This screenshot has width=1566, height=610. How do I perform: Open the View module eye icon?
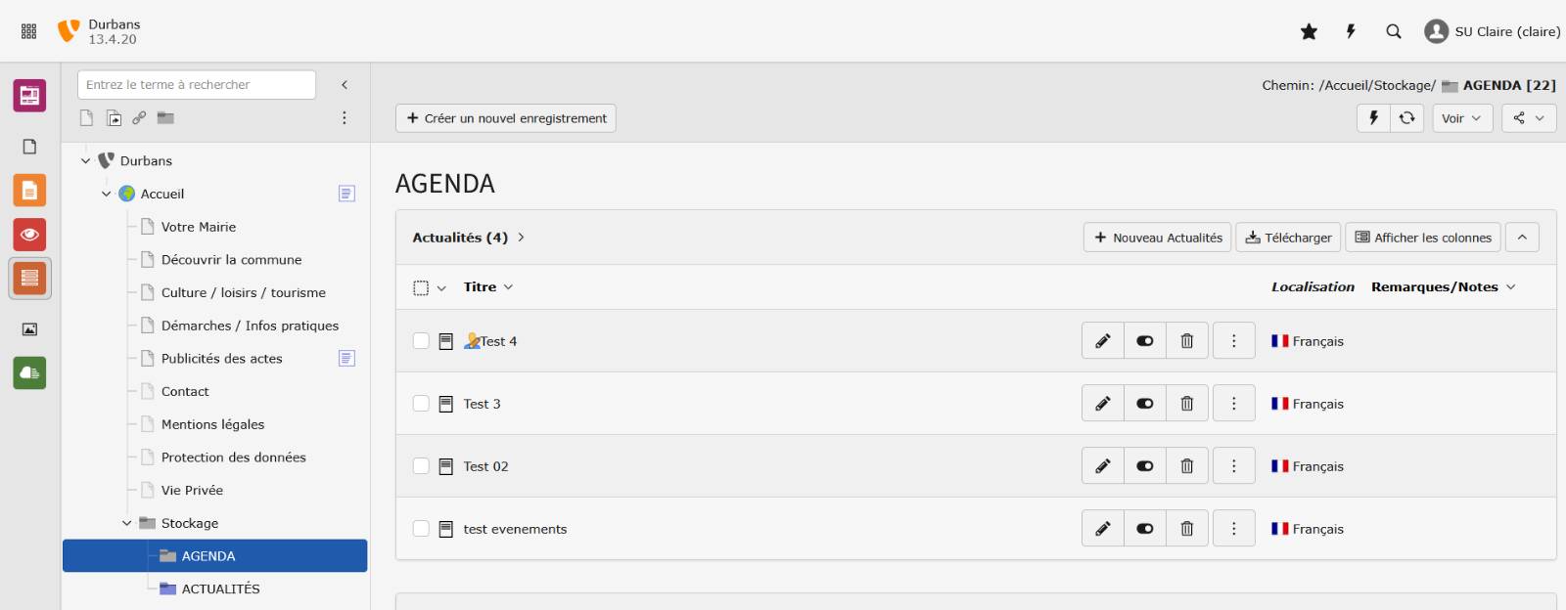29,235
